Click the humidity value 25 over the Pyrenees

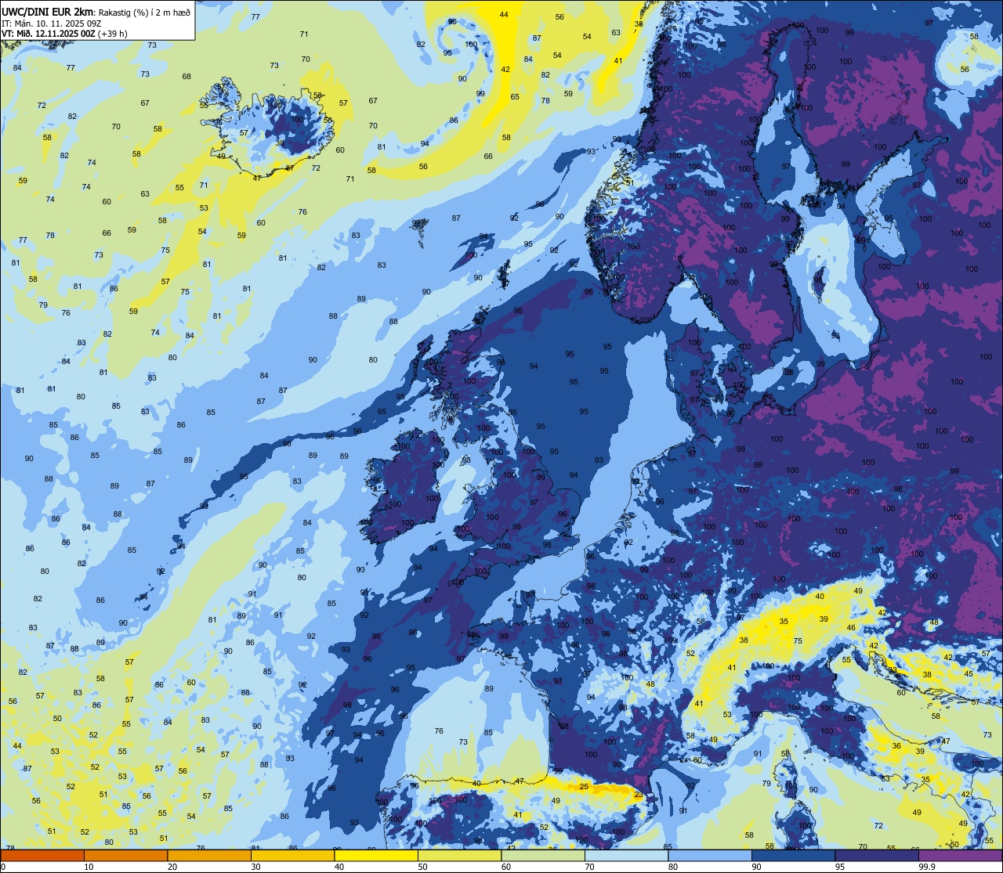584,786
